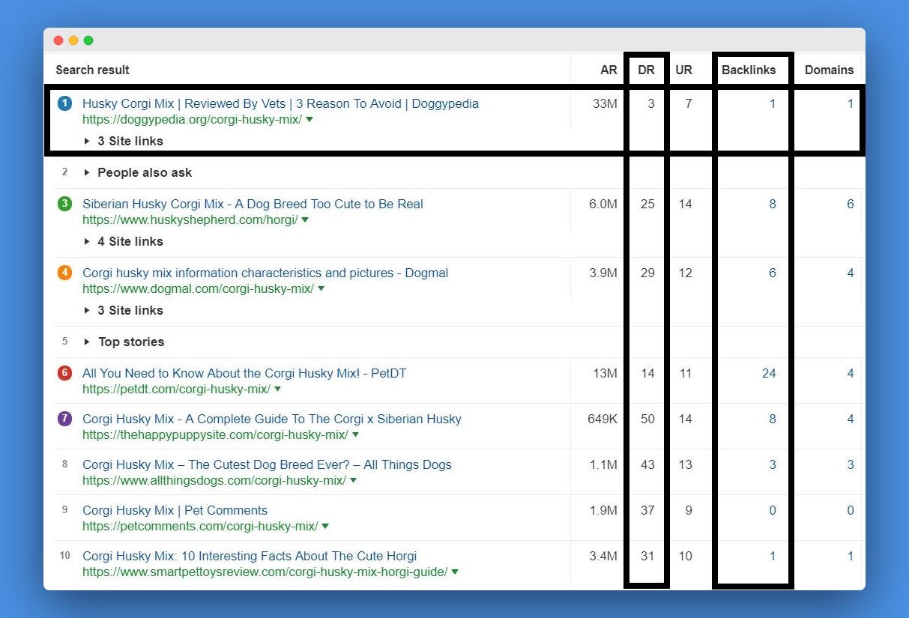
Task: Open the huskyshepherd.com URL dropdown arrow
Action: coord(305,220)
